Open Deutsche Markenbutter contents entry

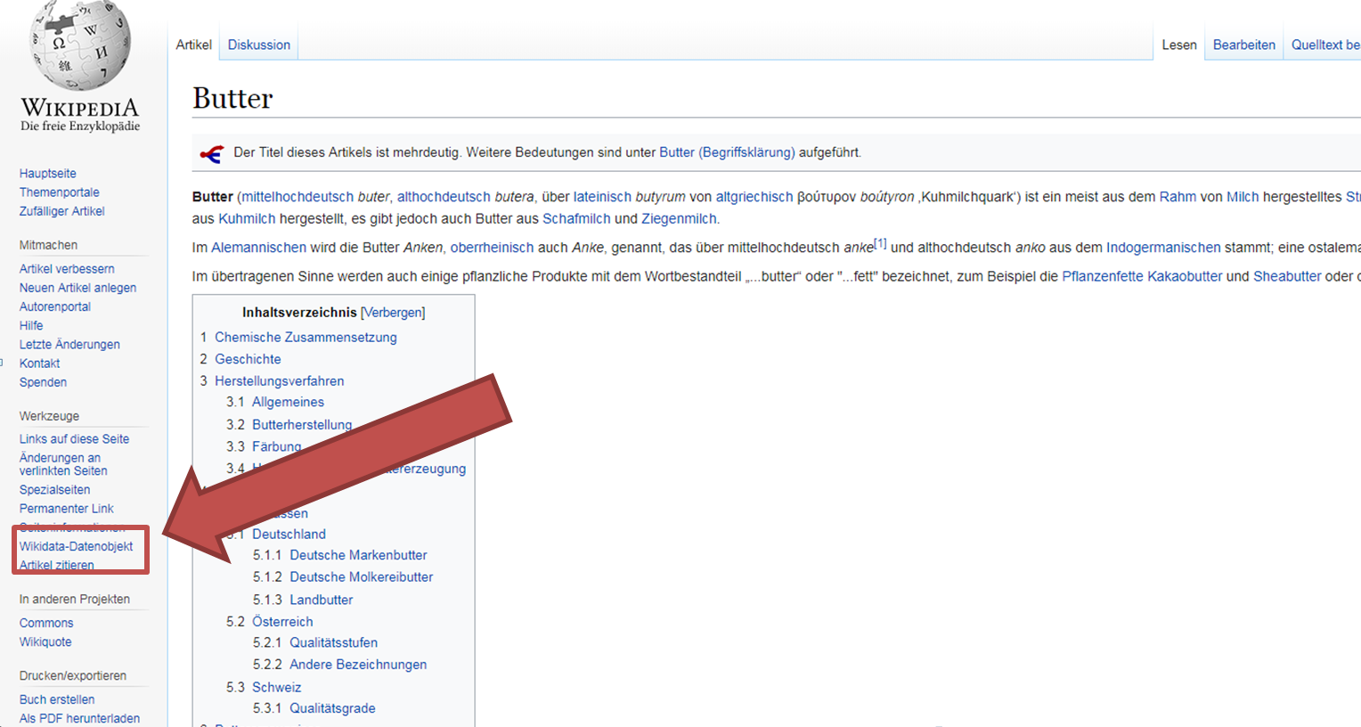pos(358,555)
